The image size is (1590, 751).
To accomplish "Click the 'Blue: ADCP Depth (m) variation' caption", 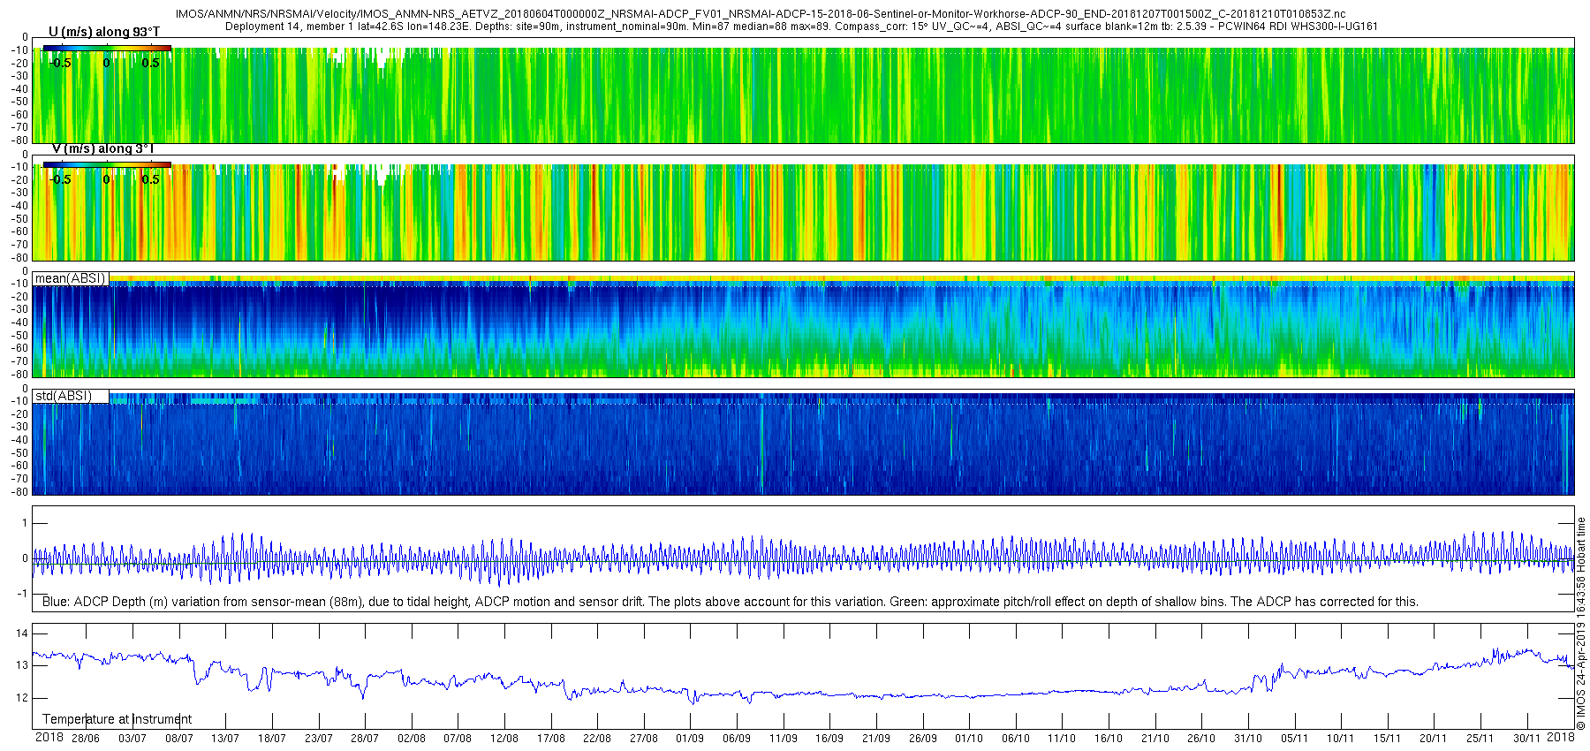I will (x=731, y=602).
